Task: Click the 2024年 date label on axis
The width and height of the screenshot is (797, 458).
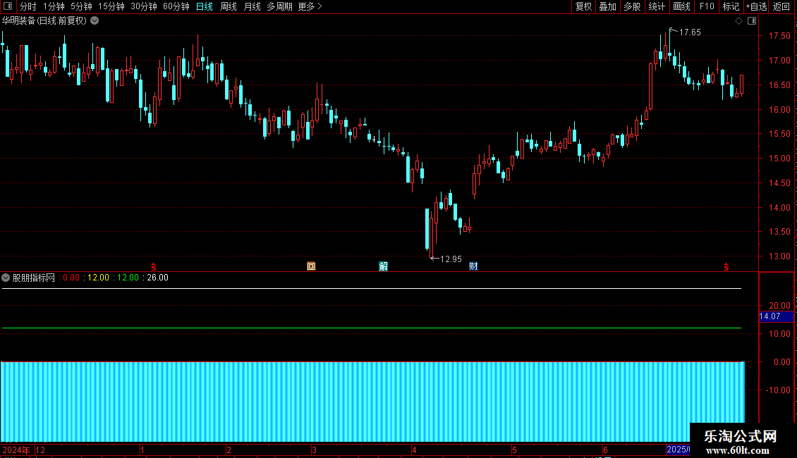Action: click(x=16, y=450)
